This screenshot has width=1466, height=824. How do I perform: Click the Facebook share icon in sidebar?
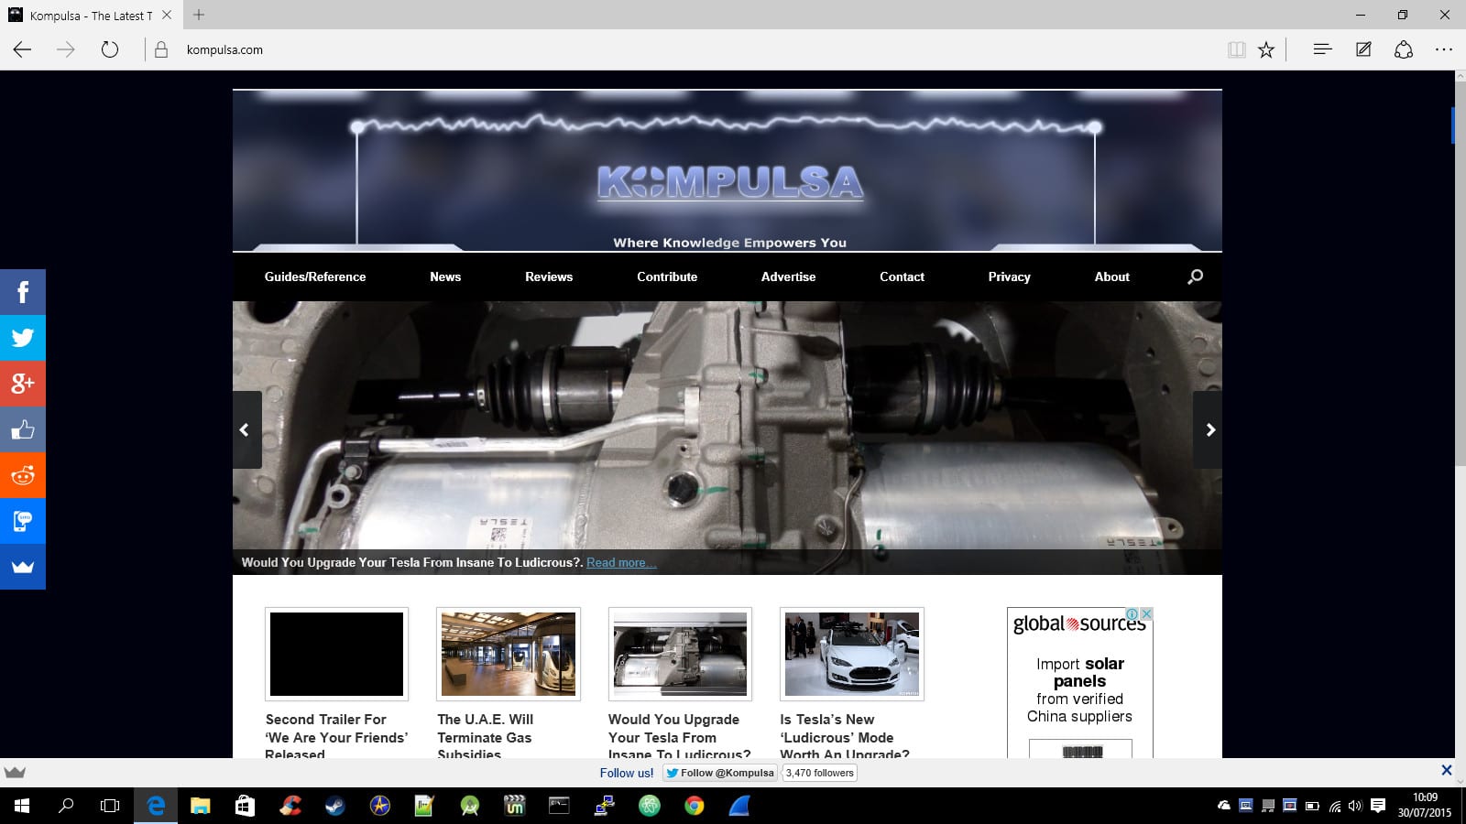tap(23, 292)
